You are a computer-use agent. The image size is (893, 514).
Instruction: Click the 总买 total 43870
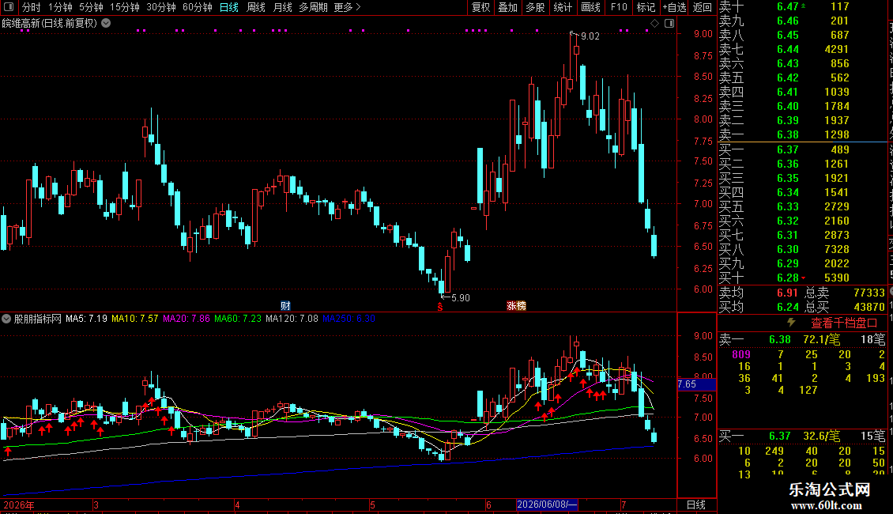coord(869,307)
